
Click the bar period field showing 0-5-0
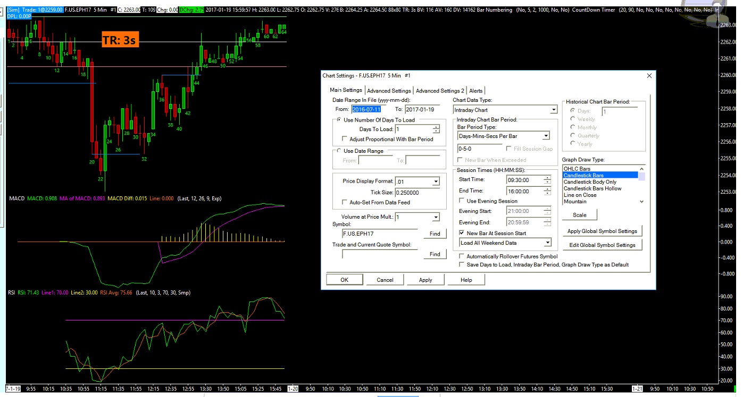click(x=479, y=149)
